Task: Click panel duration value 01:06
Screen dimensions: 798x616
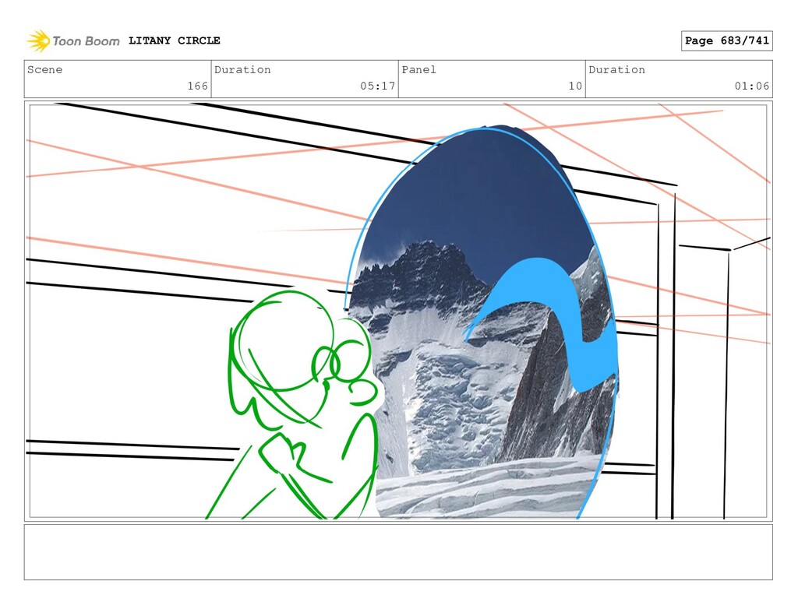Action: coord(752,86)
